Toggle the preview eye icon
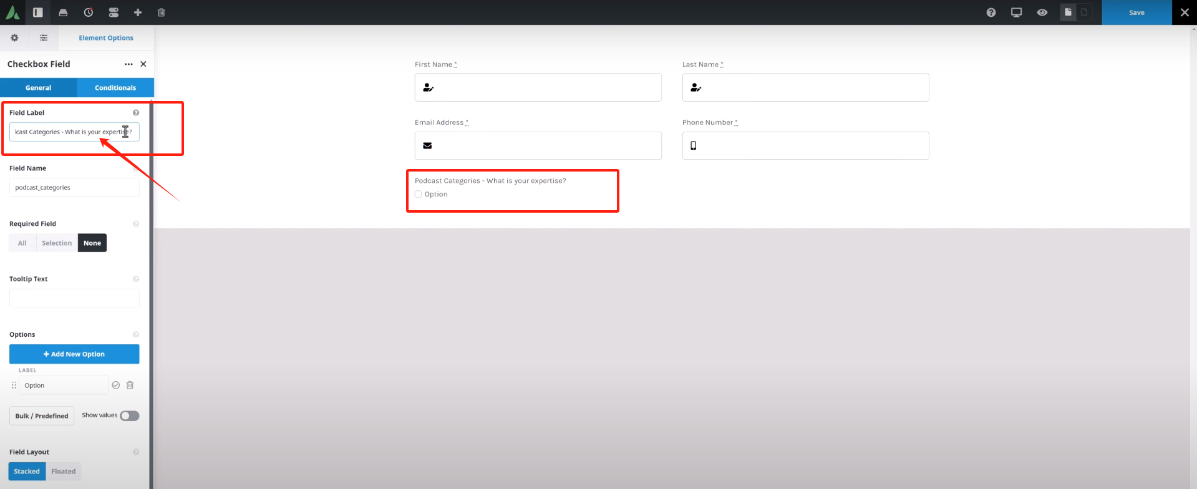 tap(1042, 12)
